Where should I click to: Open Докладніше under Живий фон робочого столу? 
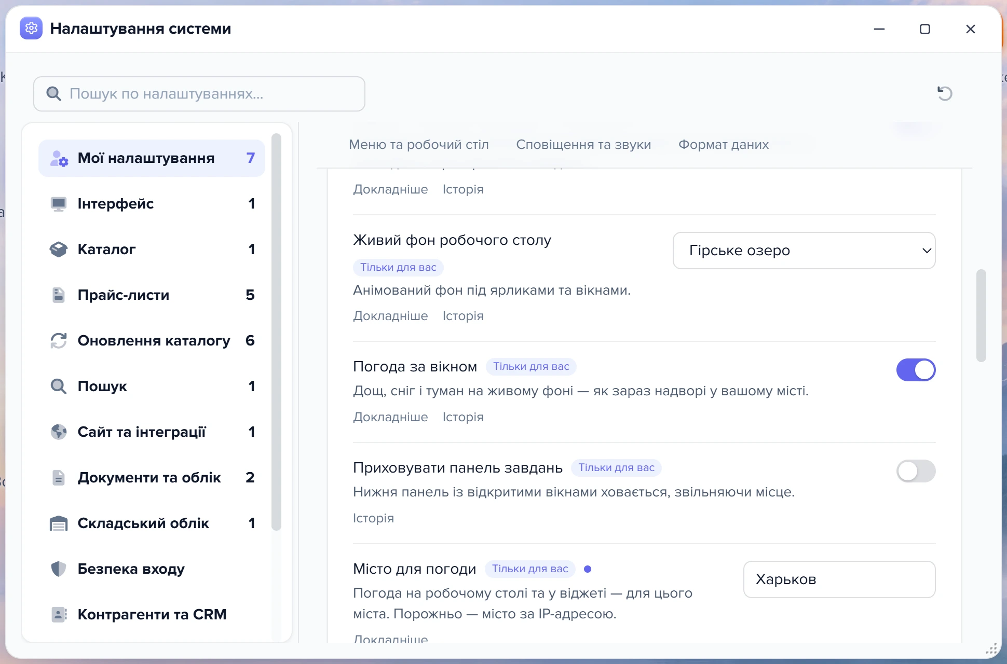pos(390,316)
